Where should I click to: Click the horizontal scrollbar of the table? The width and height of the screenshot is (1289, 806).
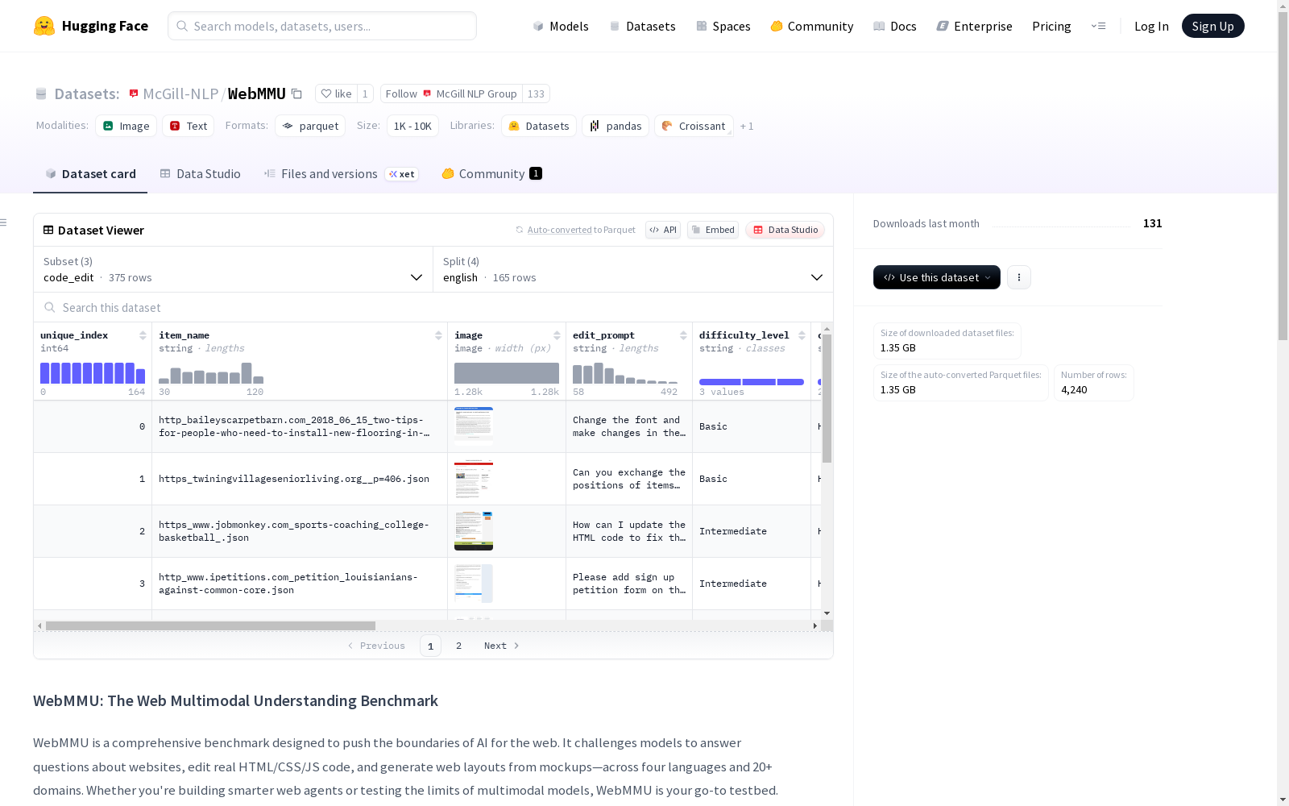[x=210, y=625]
